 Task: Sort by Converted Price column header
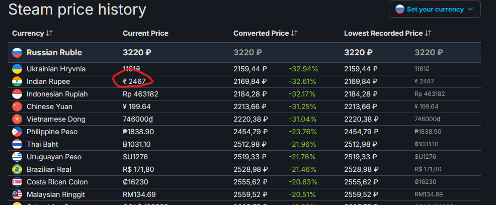pyautogui.click(x=266, y=33)
